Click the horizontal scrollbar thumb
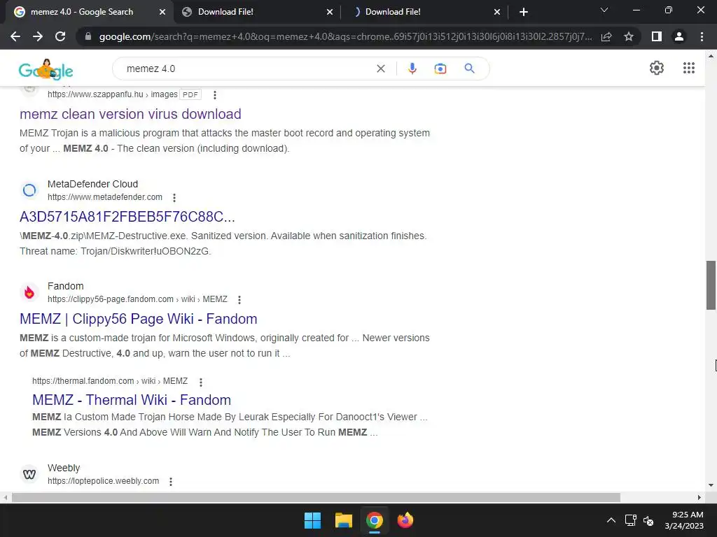This screenshot has width=717, height=537. (x=316, y=497)
